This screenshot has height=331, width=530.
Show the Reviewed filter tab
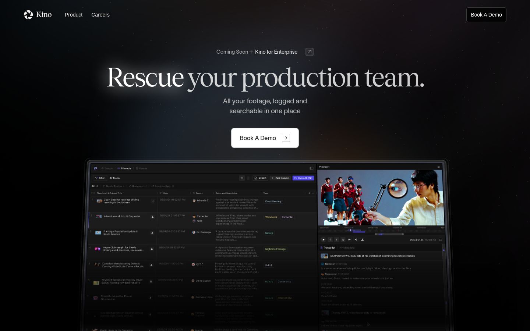pyautogui.click(x=138, y=186)
